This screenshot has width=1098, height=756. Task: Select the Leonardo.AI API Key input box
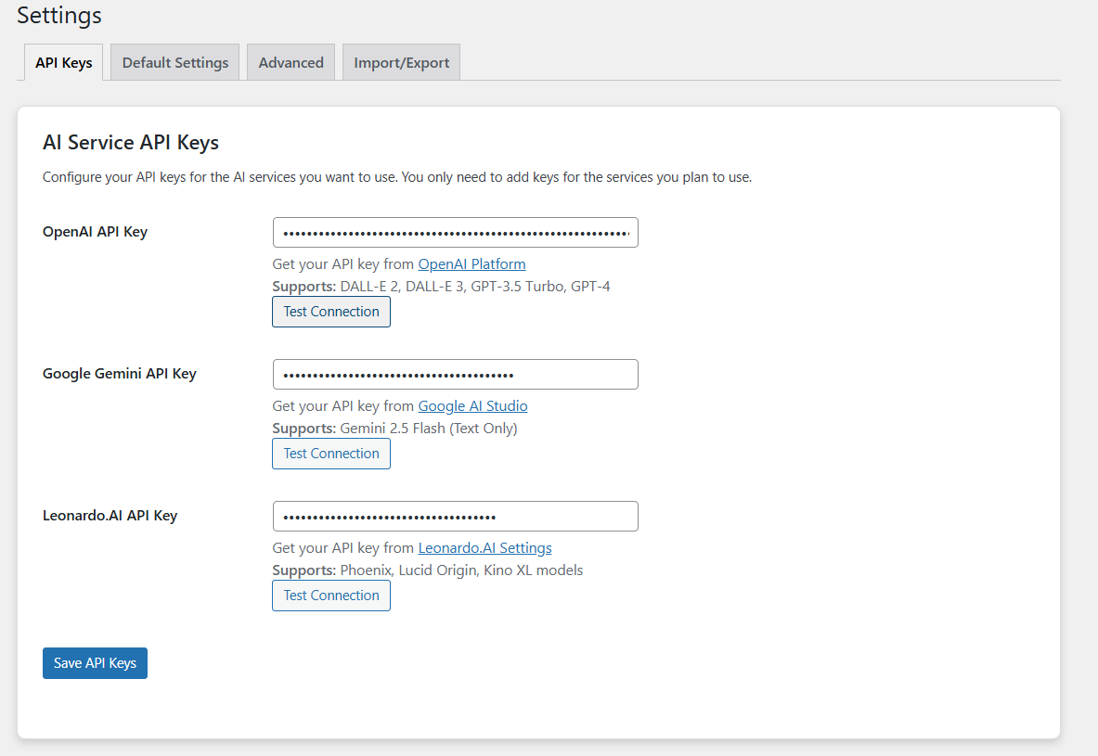click(x=455, y=517)
